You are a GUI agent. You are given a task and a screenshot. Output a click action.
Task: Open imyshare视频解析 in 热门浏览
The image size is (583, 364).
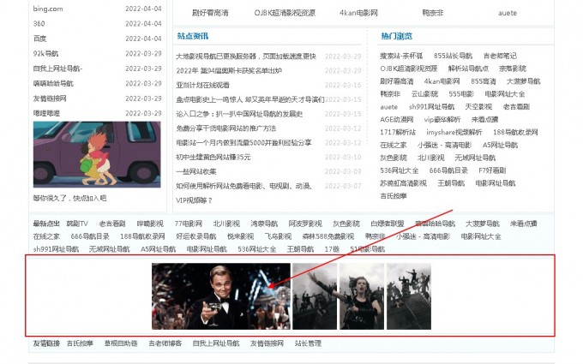coord(454,132)
